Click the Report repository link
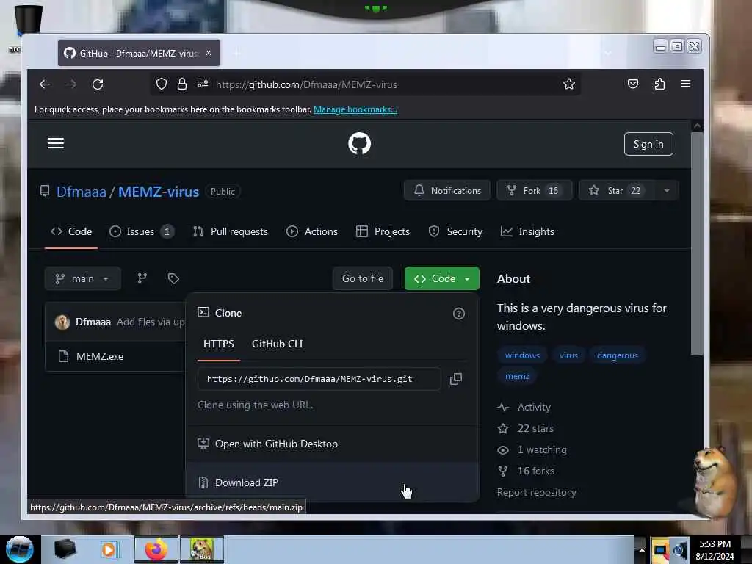 537,493
